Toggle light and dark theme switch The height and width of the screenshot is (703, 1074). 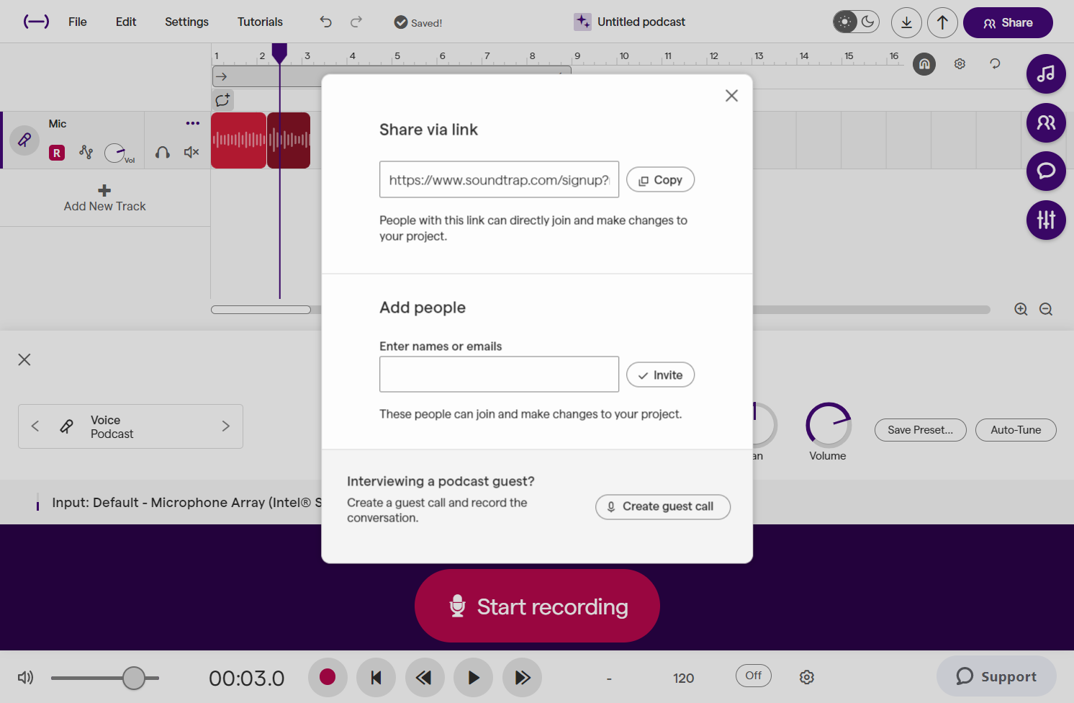(856, 22)
